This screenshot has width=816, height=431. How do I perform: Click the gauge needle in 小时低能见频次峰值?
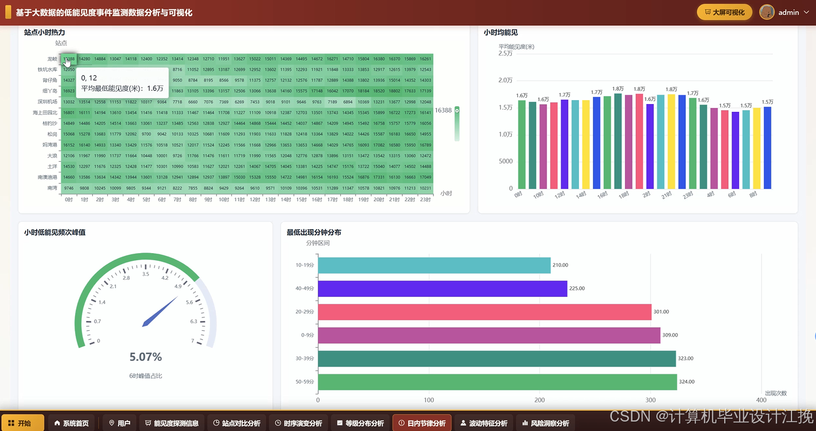tap(160, 312)
